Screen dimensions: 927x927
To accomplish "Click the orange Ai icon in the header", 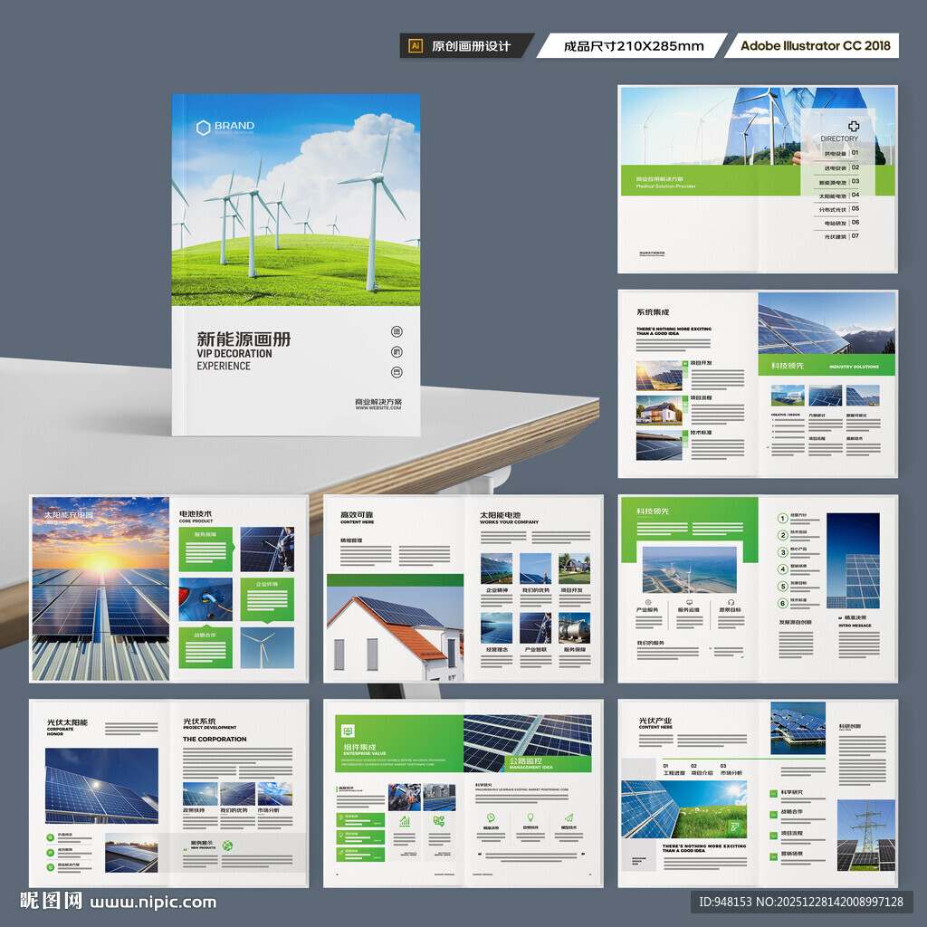I will click(416, 45).
